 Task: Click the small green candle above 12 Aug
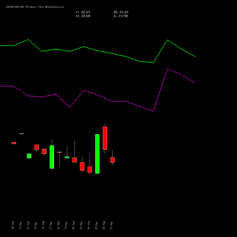pyautogui.click(x=29, y=156)
